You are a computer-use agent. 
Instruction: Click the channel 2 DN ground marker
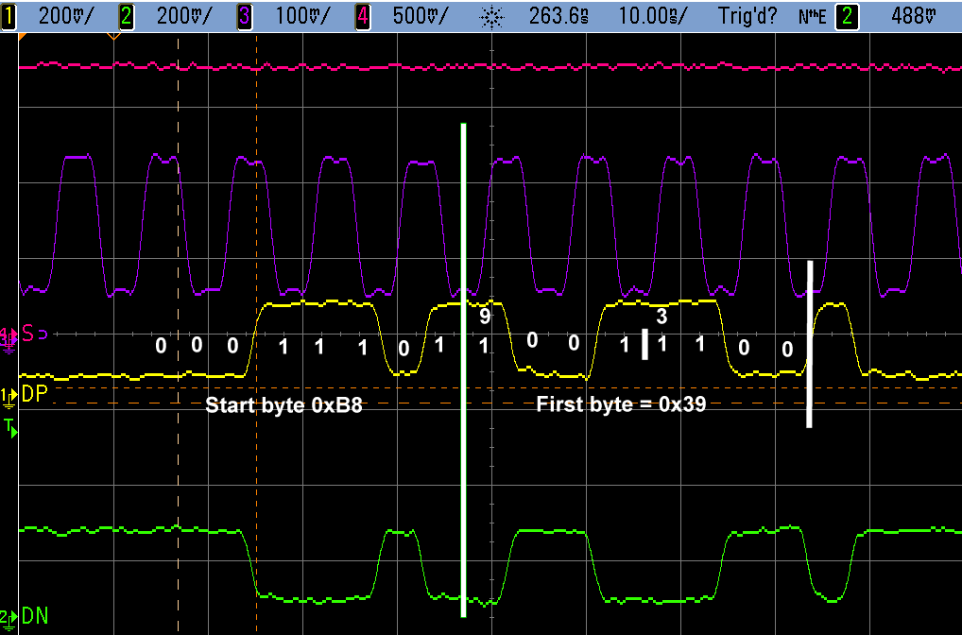pos(9,616)
